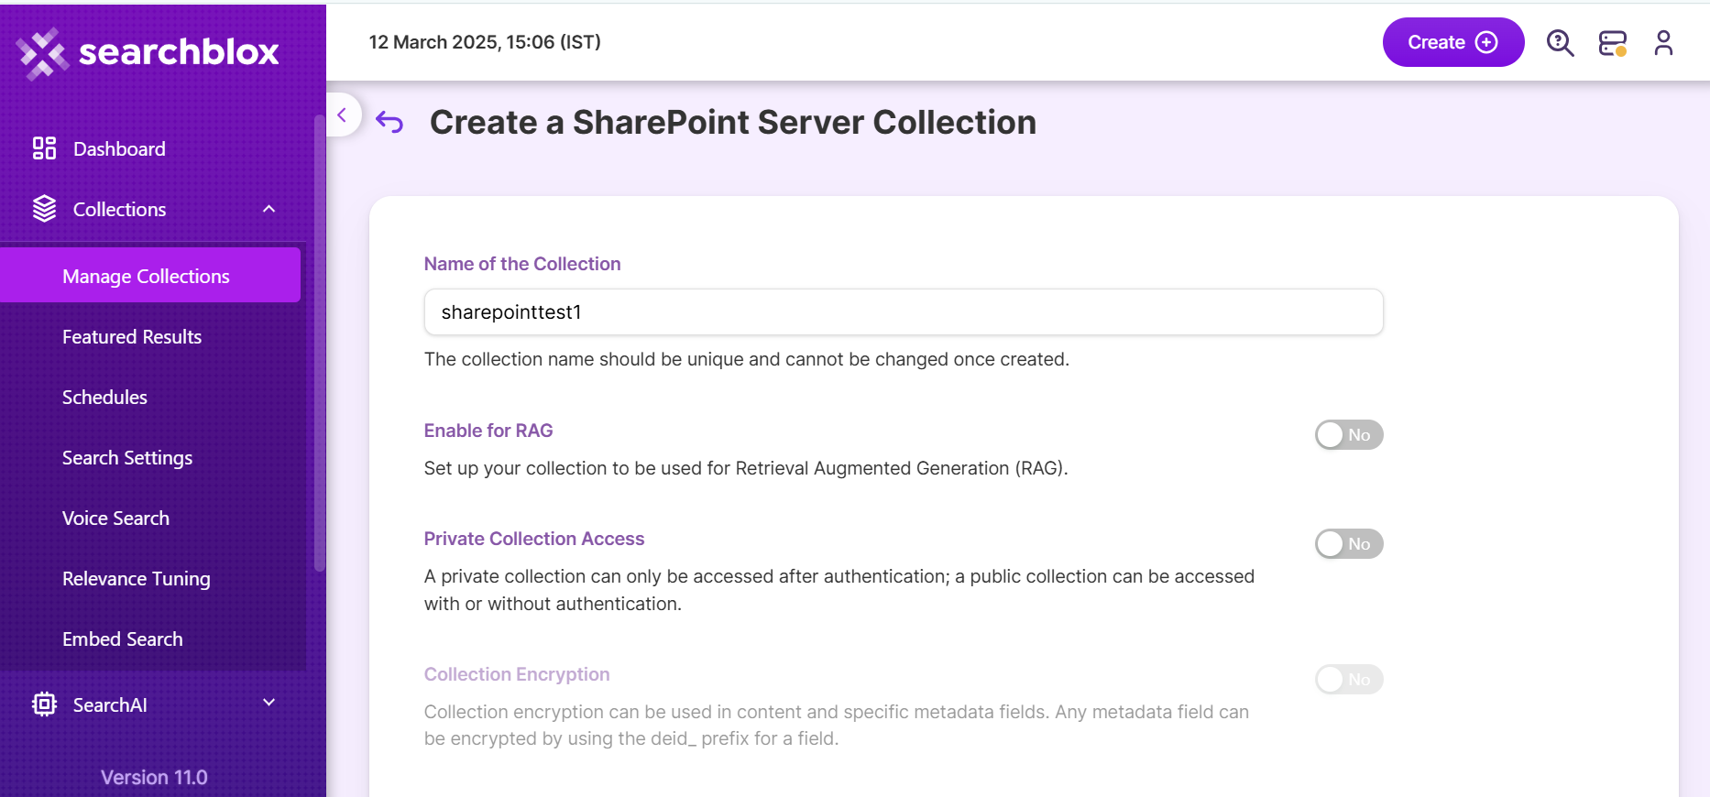Screen dimensions: 1710x797
Task: Open Voice Search menu item
Action: pos(115,519)
